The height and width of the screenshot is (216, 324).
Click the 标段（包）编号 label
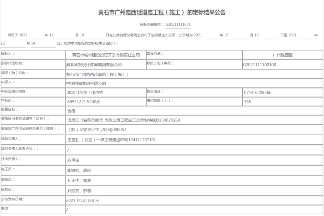pos(160,63)
